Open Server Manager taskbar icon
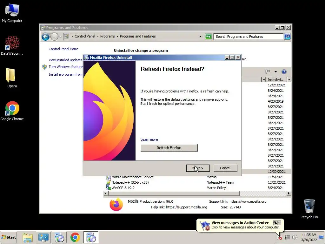This screenshot has height=244, width=325. 43,237
